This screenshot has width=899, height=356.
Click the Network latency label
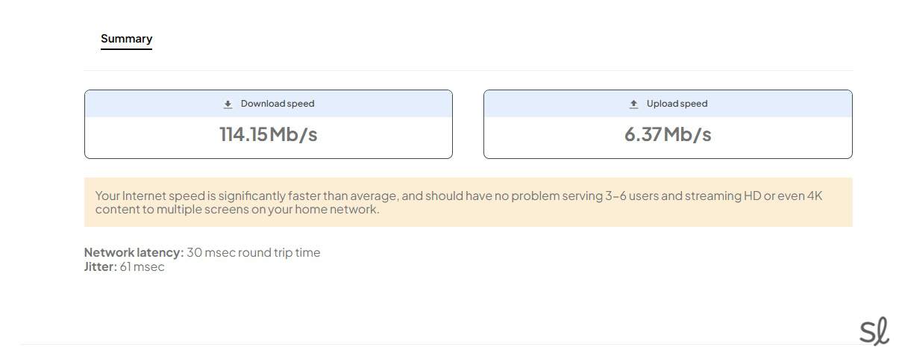click(x=134, y=252)
